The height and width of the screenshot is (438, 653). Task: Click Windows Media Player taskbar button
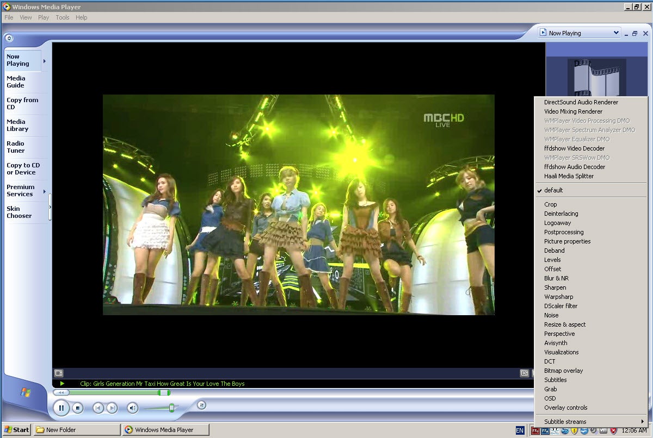[x=165, y=430]
